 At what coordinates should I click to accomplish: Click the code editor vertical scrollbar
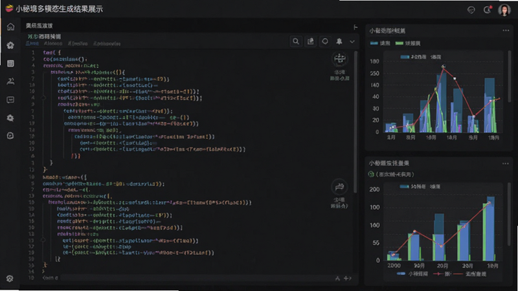[x=355, y=122]
